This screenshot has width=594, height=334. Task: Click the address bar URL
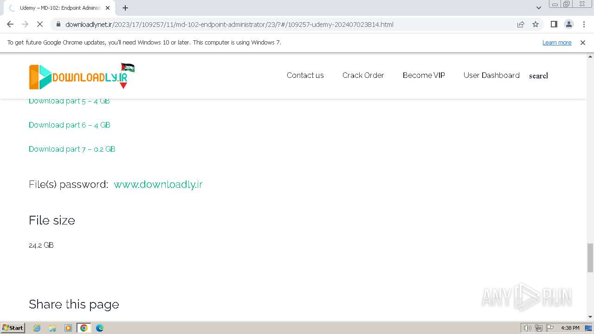[x=229, y=24]
